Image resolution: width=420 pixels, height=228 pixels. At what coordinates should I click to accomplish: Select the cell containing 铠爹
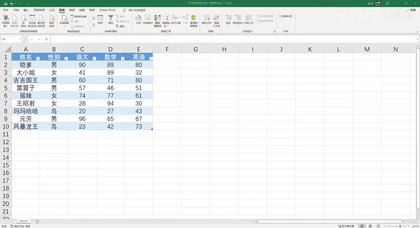pyautogui.click(x=26, y=65)
